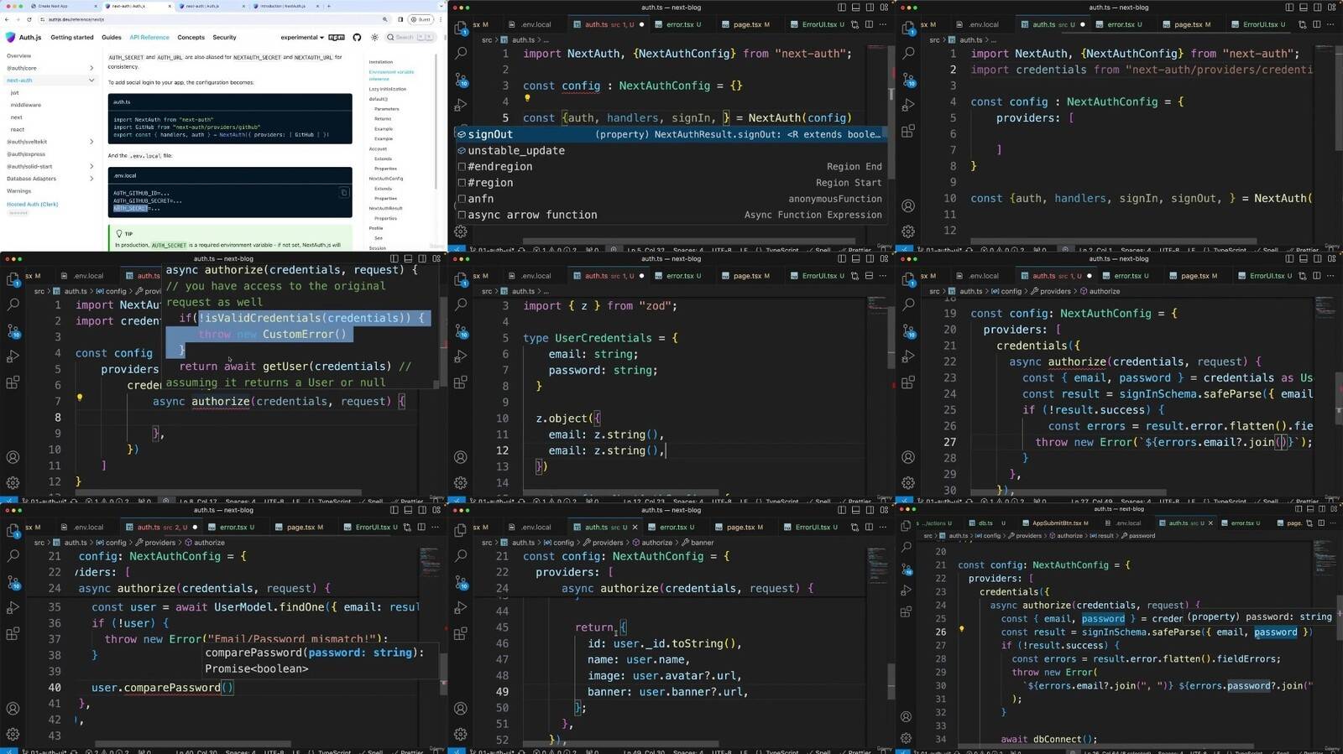Click the Auth.js logo on docs page
This screenshot has height=754, width=1343.
pos(24,38)
